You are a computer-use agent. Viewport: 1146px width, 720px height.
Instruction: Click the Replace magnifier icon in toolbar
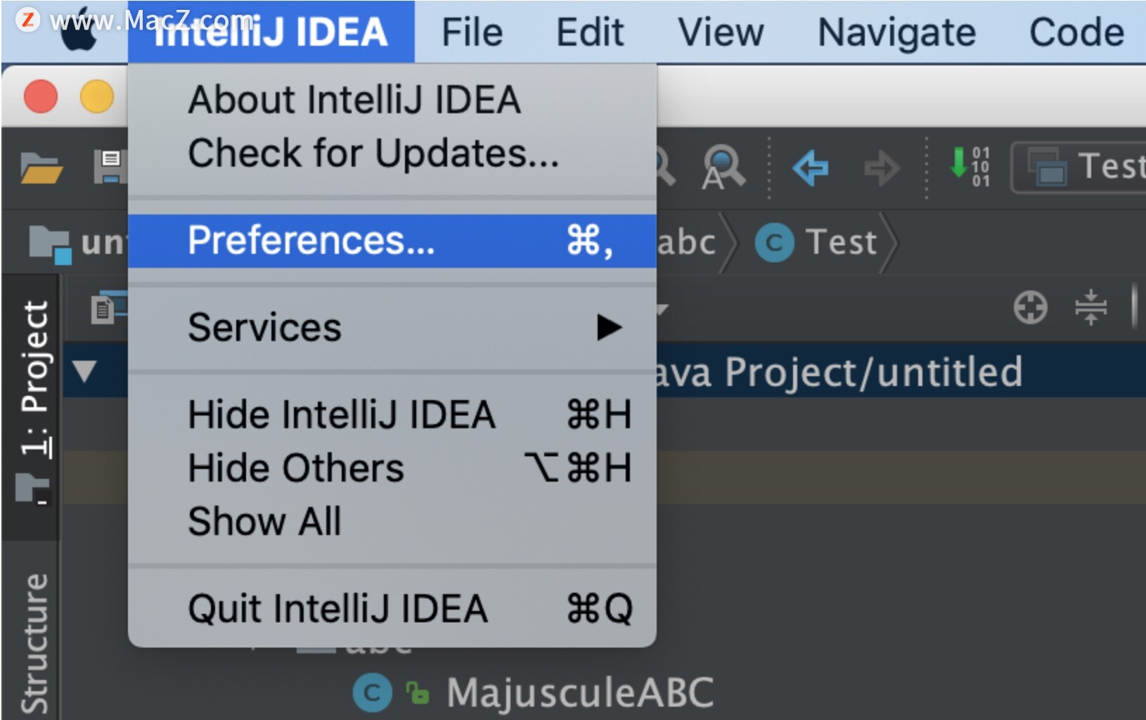pyautogui.click(x=723, y=167)
